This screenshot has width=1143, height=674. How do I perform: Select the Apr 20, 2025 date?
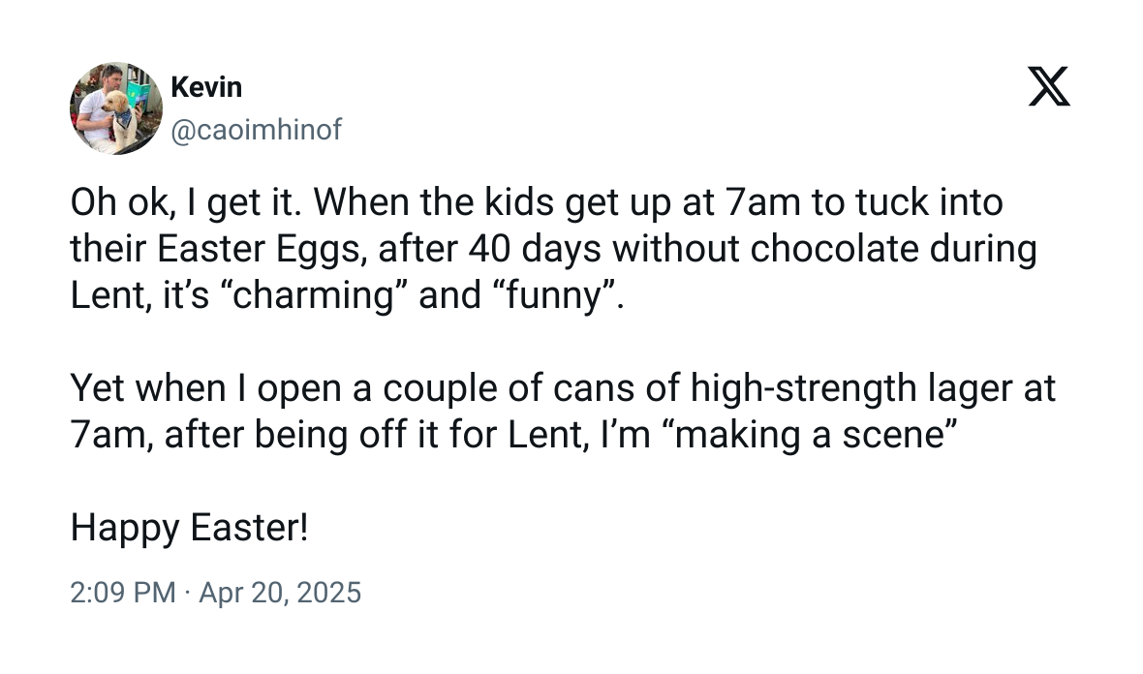click(280, 591)
